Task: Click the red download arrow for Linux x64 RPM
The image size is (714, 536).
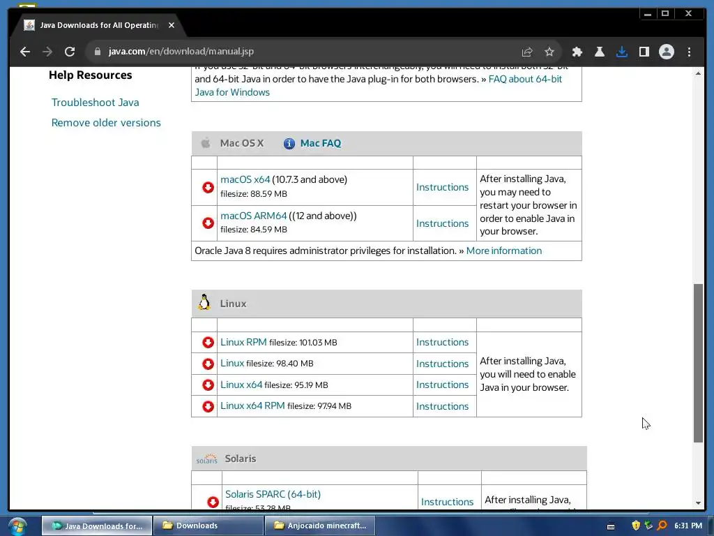Action: pos(208,407)
